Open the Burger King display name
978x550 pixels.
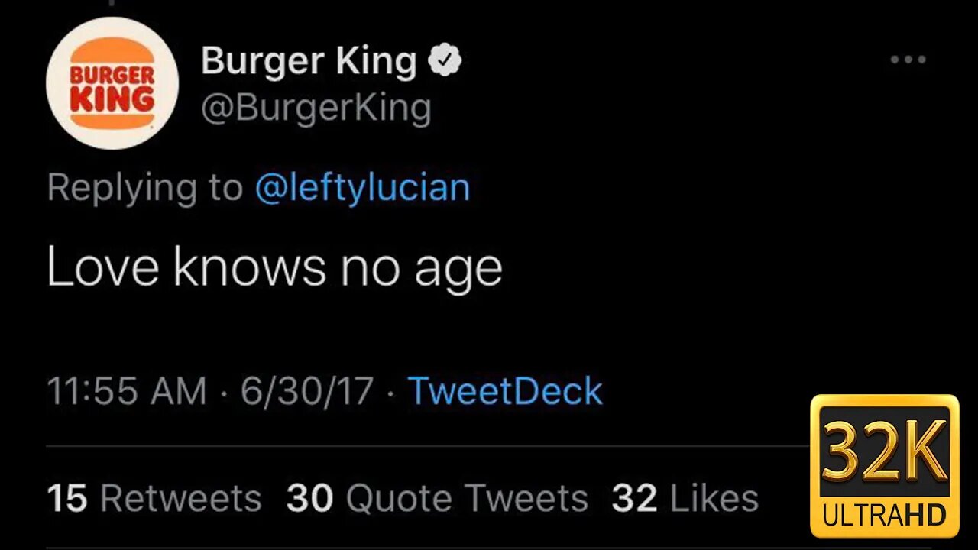click(x=309, y=62)
